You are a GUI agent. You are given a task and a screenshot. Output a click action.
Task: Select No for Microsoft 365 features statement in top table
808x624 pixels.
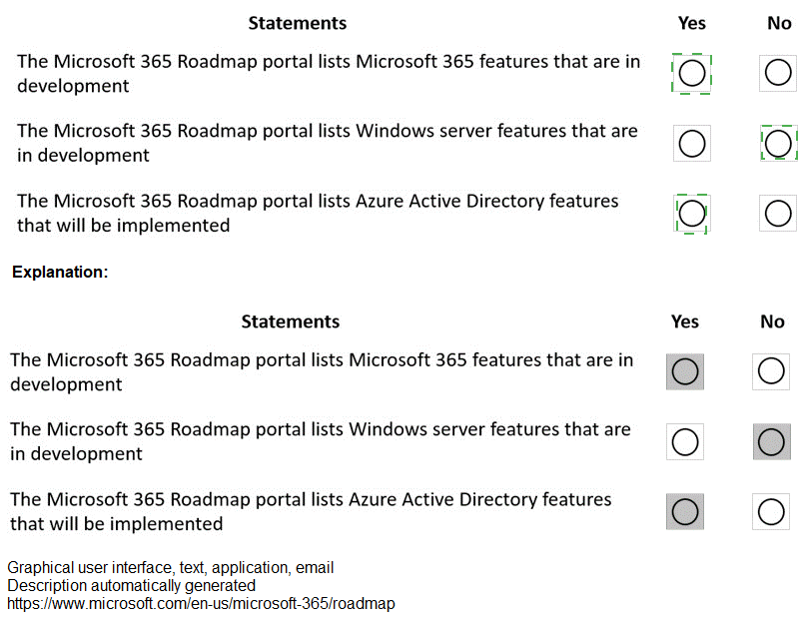click(778, 74)
